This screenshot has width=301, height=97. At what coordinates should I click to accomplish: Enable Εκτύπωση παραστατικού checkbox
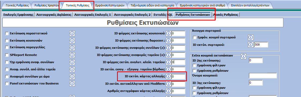(7, 34)
